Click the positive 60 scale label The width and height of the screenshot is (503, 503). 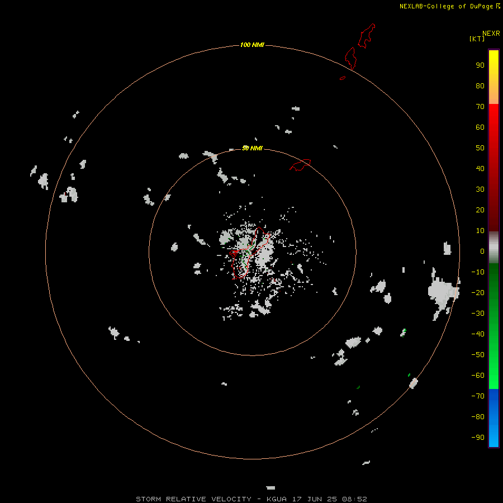[480, 127]
